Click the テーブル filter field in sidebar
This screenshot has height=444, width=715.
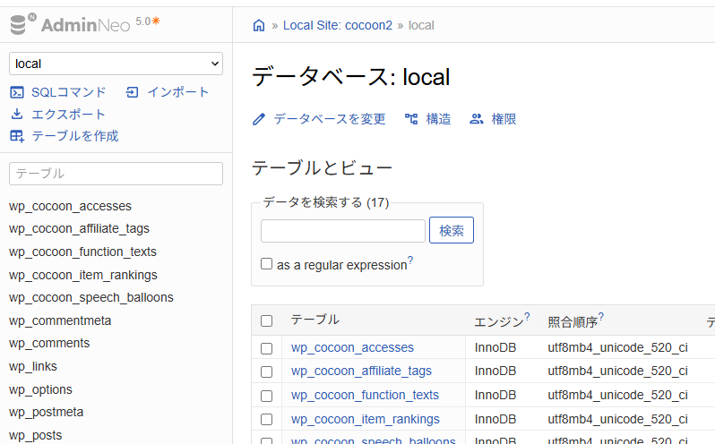pyautogui.click(x=116, y=174)
